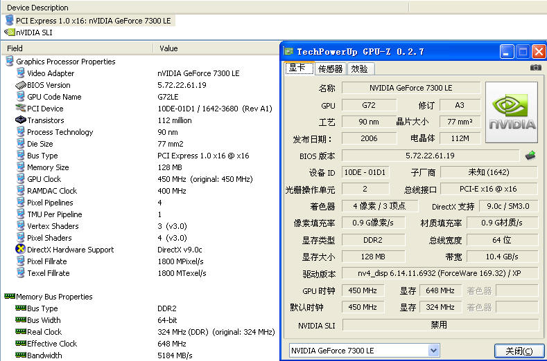Click the Bus Width memory icon

21,320
